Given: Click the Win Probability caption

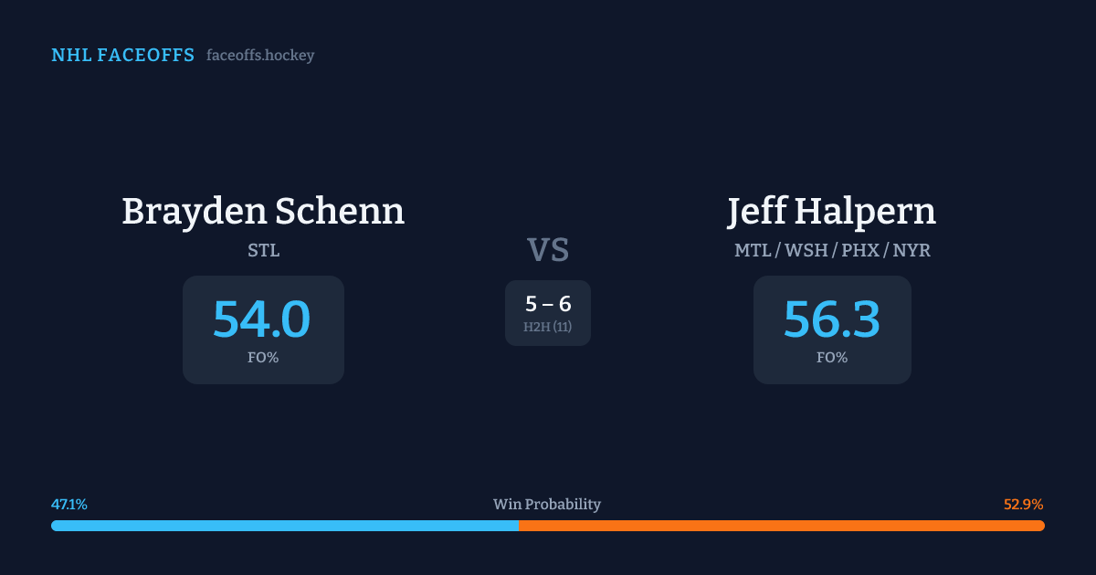Looking at the screenshot, I should (547, 505).
